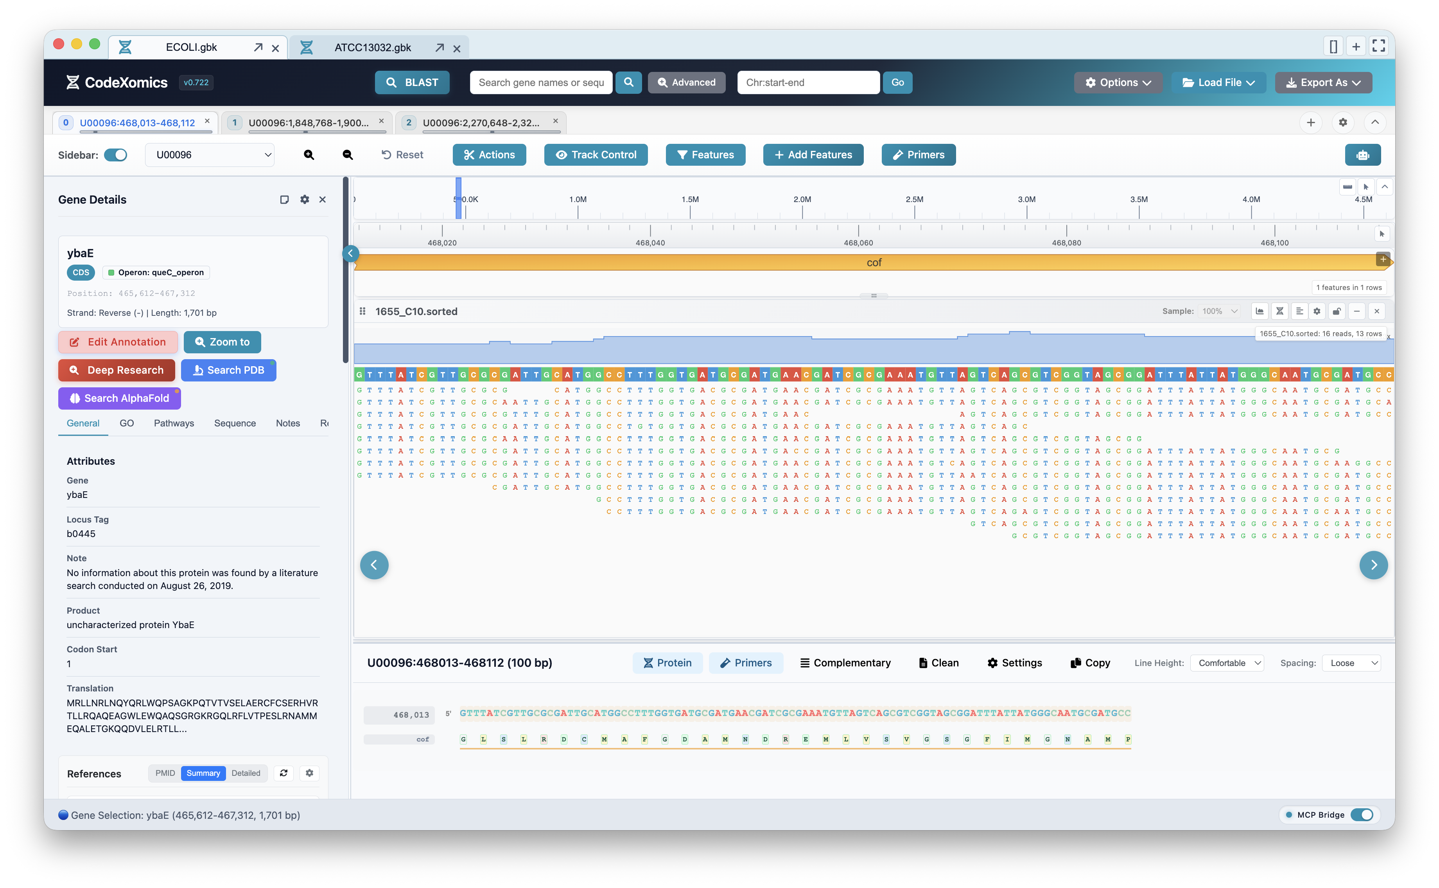Click the Zoom to button
1439x888 pixels.
click(222, 342)
